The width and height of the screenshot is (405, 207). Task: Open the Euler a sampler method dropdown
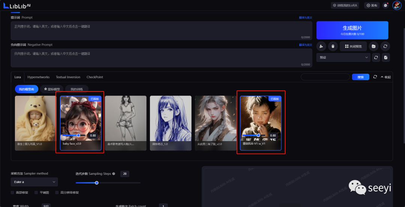(x=34, y=182)
